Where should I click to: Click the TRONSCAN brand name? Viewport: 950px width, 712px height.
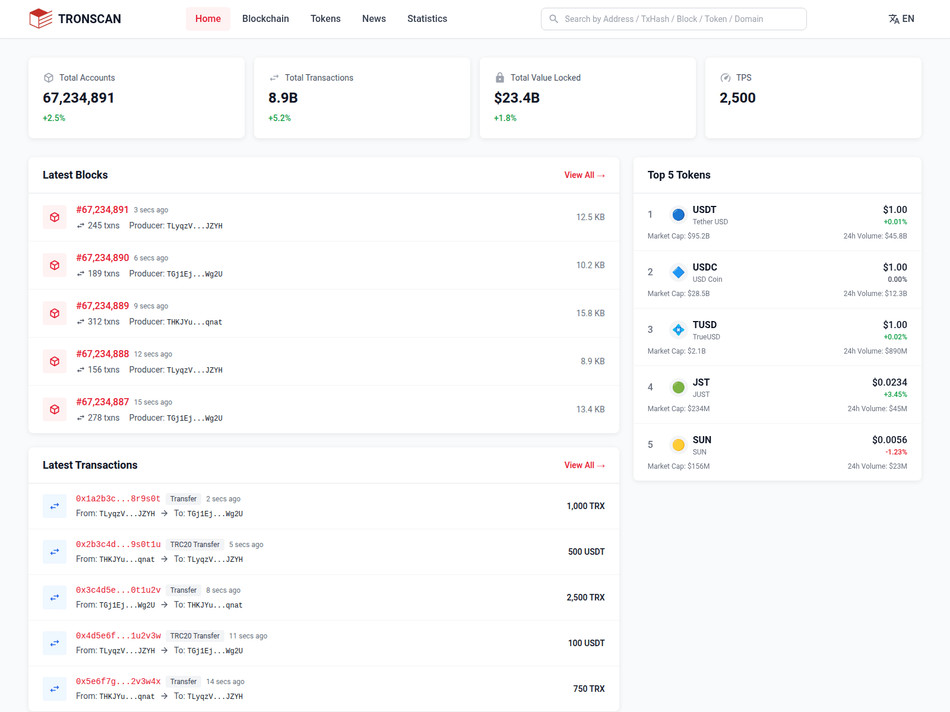tap(90, 19)
